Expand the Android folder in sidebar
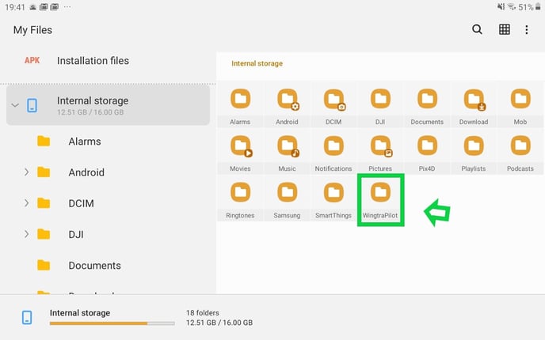 (x=26, y=172)
